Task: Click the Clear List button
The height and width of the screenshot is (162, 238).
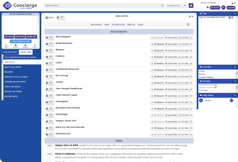Action: [x=31, y=36]
